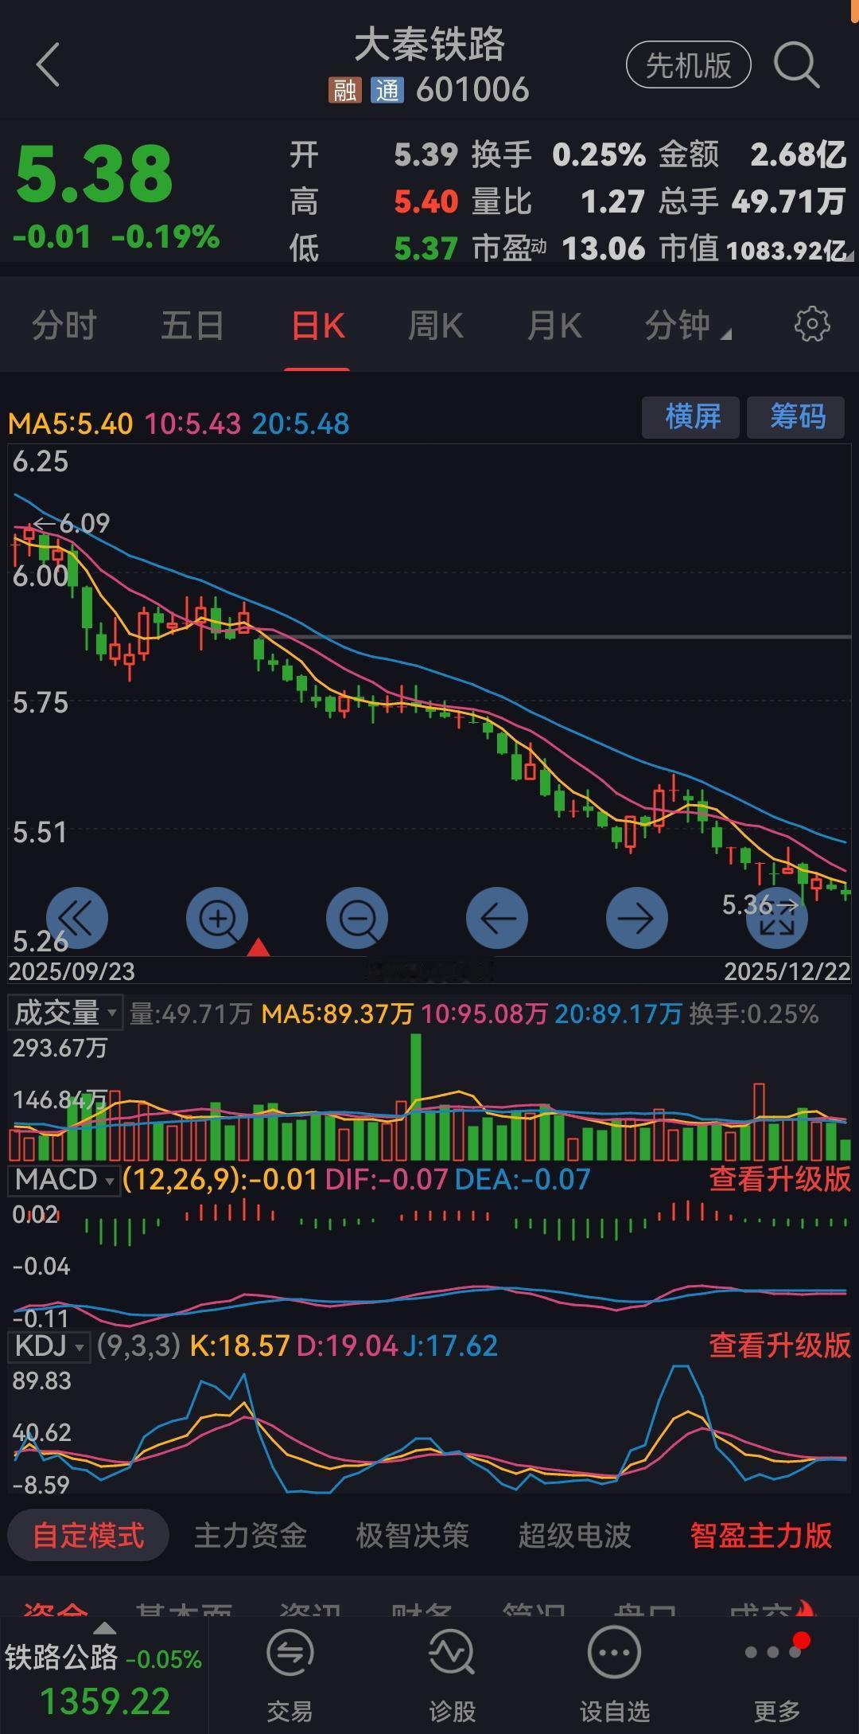
Task: Tap the 换手 0.25% turnover value
Action: pyautogui.click(x=599, y=154)
